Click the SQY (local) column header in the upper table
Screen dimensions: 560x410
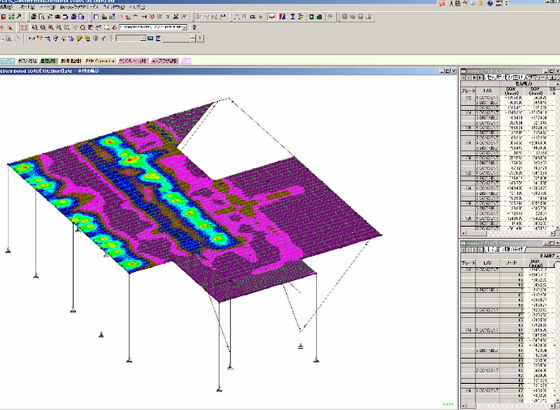pyautogui.click(x=535, y=91)
